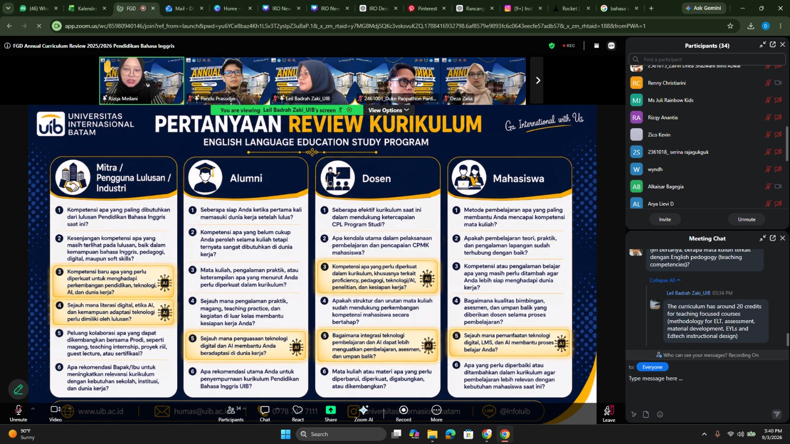
Task: Leave the meeting
Action: click(x=609, y=413)
